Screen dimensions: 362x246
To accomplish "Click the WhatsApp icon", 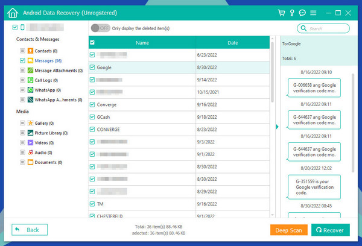I will 30,90.
